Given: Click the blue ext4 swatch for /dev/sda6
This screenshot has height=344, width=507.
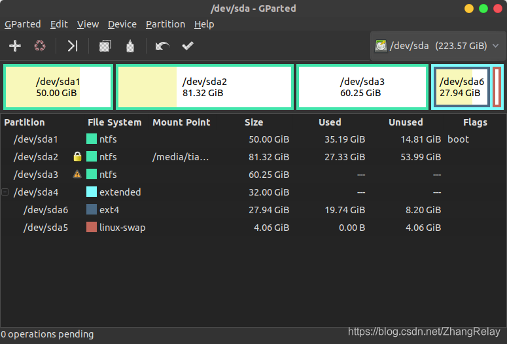Looking at the screenshot, I should coord(92,210).
